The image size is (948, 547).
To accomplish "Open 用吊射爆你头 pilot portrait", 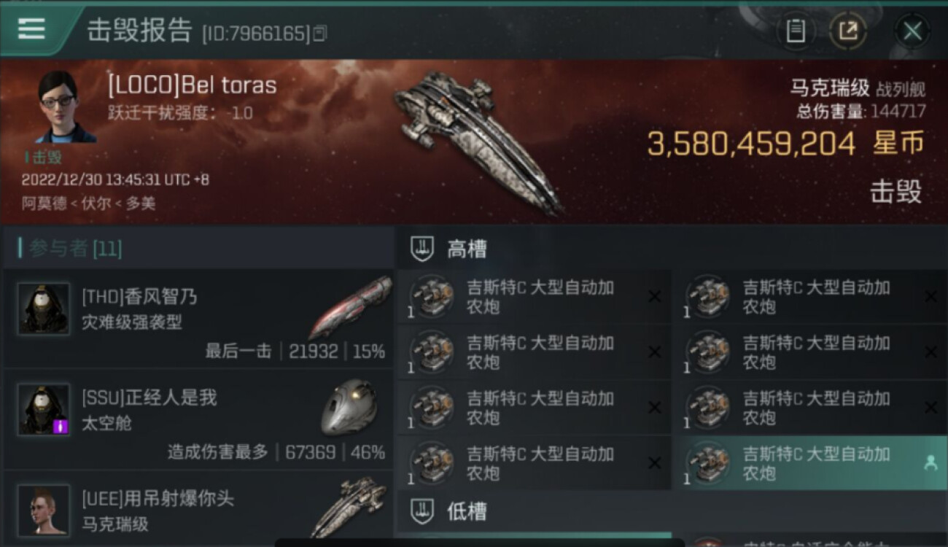I will (x=44, y=510).
